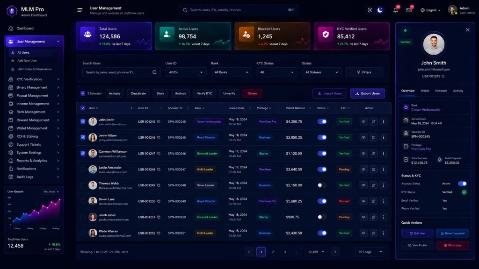Check the box for Leslie Alexander
The height and width of the screenshot is (269, 479).
[83, 169]
